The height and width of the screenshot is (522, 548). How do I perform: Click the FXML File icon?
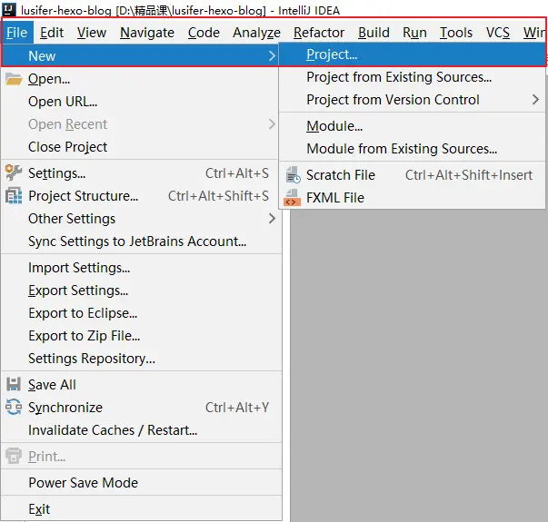tap(292, 198)
